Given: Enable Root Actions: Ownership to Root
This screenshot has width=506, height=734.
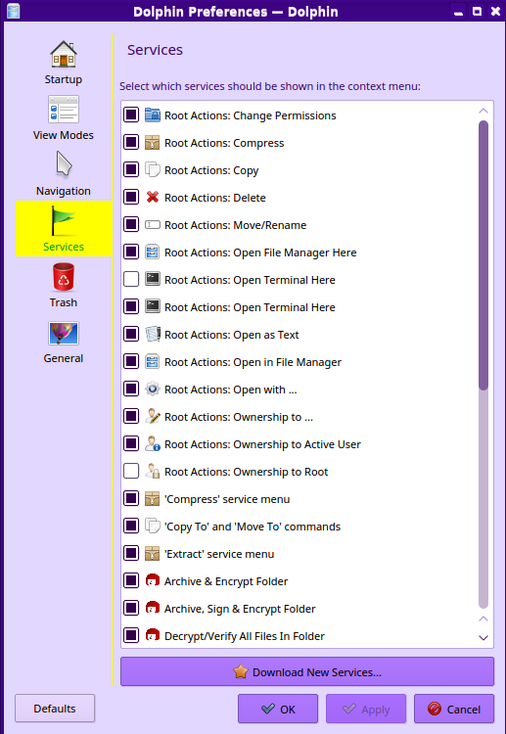Looking at the screenshot, I should pos(131,471).
